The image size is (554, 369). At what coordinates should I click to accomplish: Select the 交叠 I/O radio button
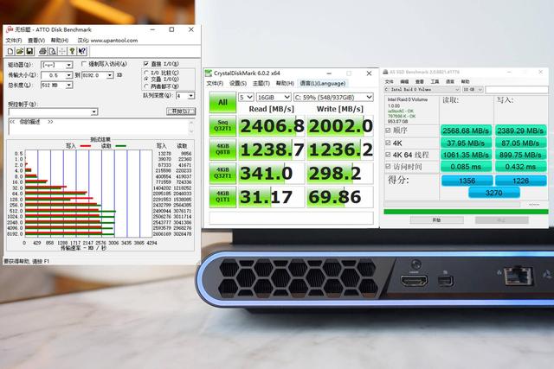(x=146, y=80)
